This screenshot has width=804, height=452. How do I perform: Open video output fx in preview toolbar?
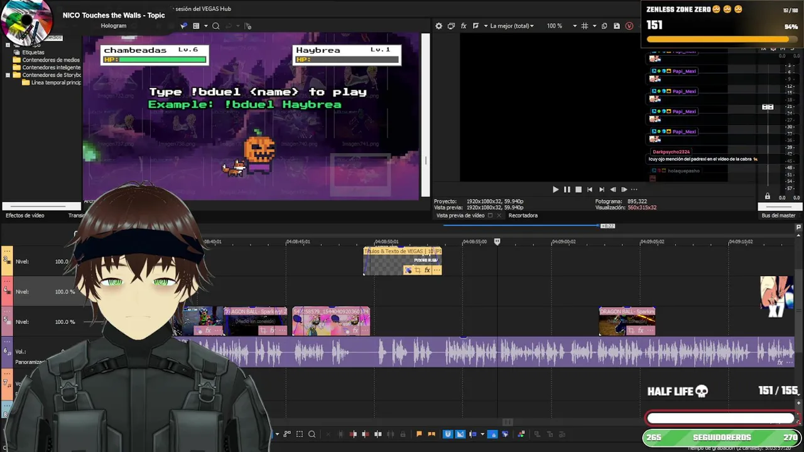(464, 26)
